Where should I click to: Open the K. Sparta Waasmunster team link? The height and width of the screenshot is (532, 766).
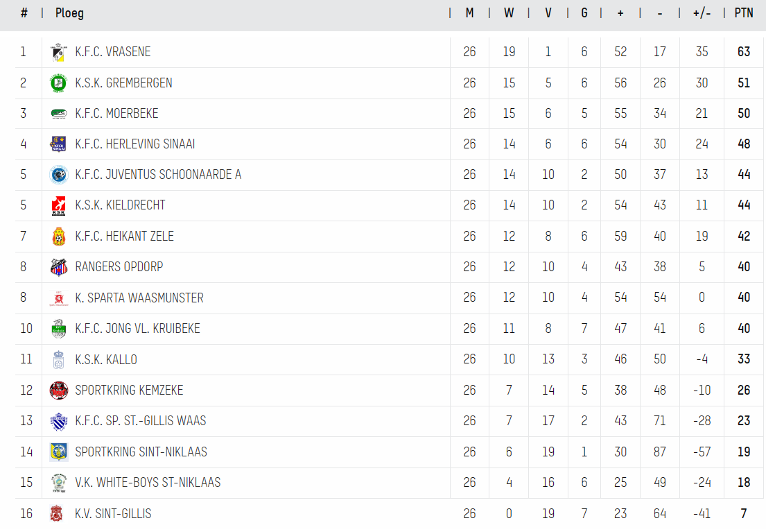pos(139,298)
